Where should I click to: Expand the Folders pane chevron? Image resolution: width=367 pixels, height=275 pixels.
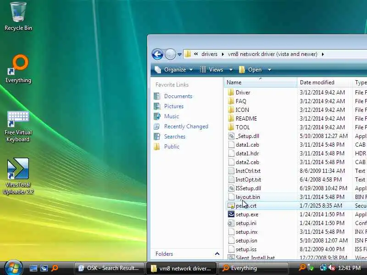pyautogui.click(x=217, y=254)
